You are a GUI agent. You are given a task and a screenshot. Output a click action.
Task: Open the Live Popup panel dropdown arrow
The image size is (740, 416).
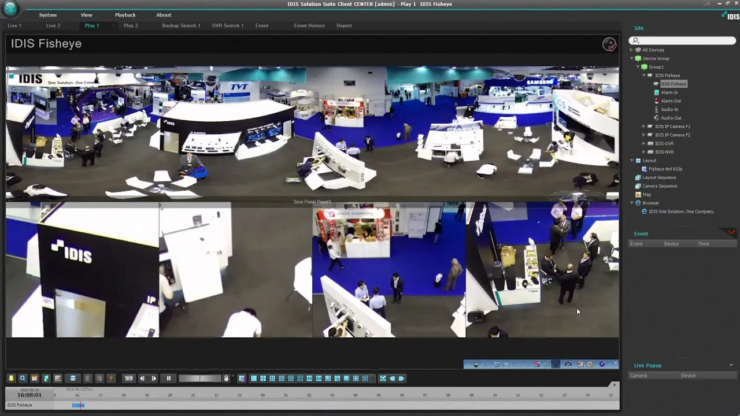731,365
